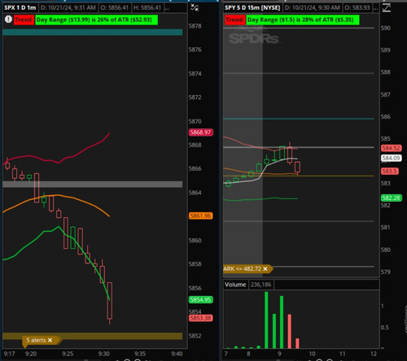Select the 584.52 price bubble on SPY axis

[392, 148]
